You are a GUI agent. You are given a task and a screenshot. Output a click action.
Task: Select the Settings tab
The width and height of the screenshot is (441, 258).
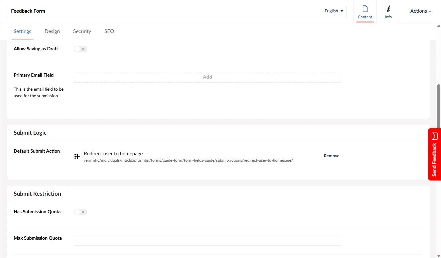[22, 31]
